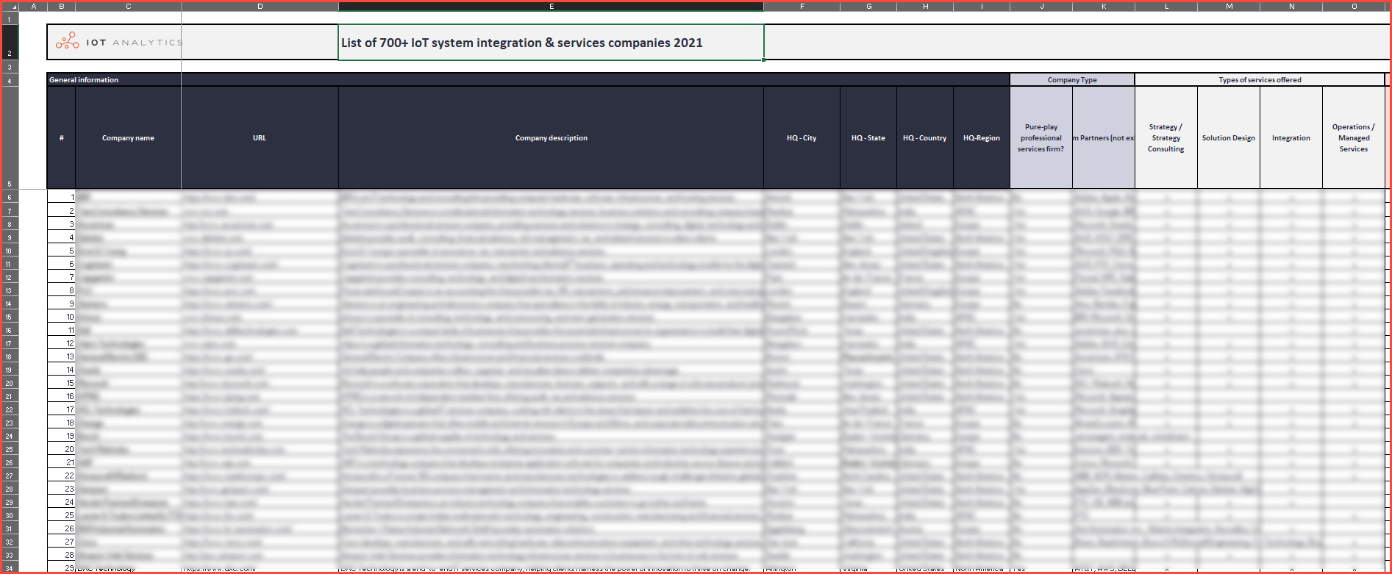Select column N header
The height and width of the screenshot is (574, 1392).
click(x=1291, y=6)
